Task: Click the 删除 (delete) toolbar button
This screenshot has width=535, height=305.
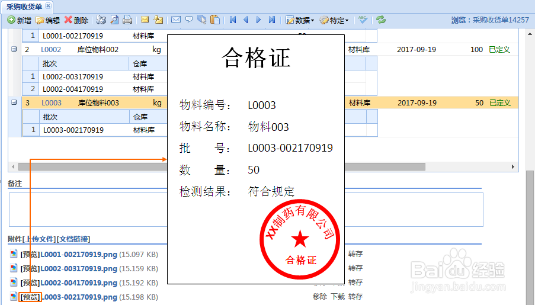Action: pyautogui.click(x=76, y=21)
